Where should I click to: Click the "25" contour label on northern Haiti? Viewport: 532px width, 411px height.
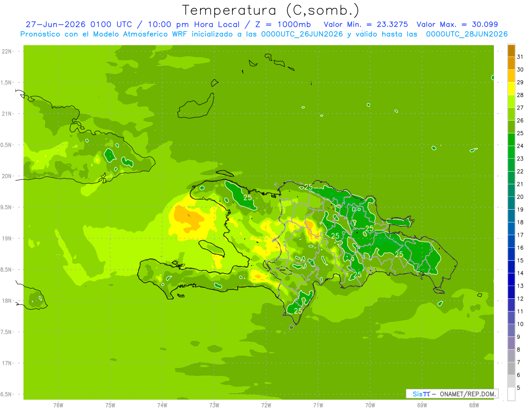247,197
